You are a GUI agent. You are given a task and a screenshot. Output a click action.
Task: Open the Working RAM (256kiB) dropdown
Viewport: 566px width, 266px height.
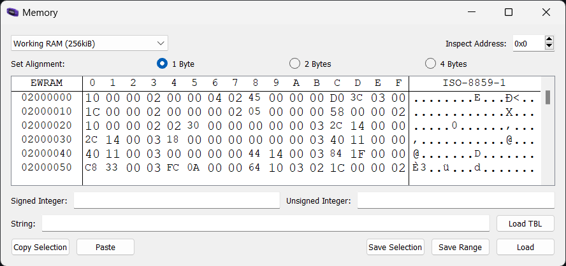click(x=89, y=43)
